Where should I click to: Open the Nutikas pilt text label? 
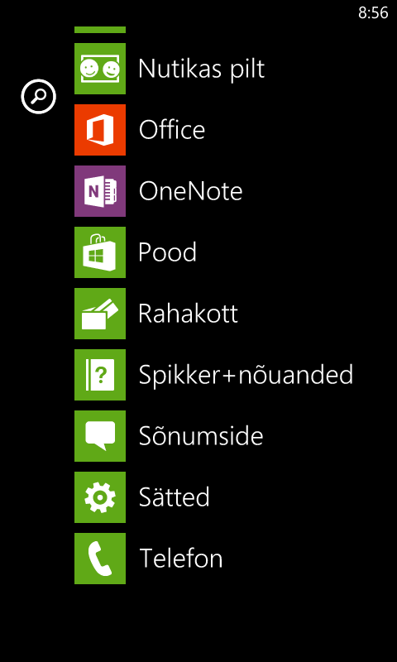[201, 69]
